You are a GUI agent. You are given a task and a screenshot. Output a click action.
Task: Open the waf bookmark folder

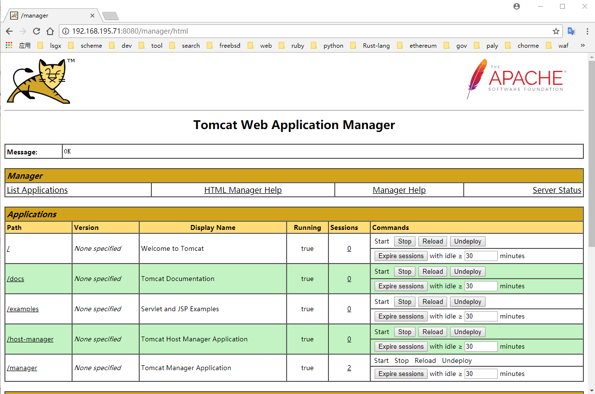[x=558, y=45]
